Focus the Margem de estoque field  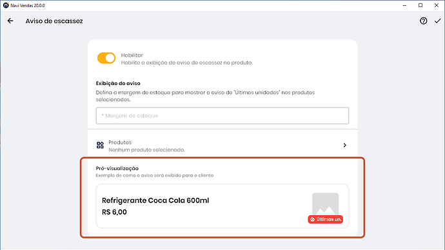(x=222, y=115)
